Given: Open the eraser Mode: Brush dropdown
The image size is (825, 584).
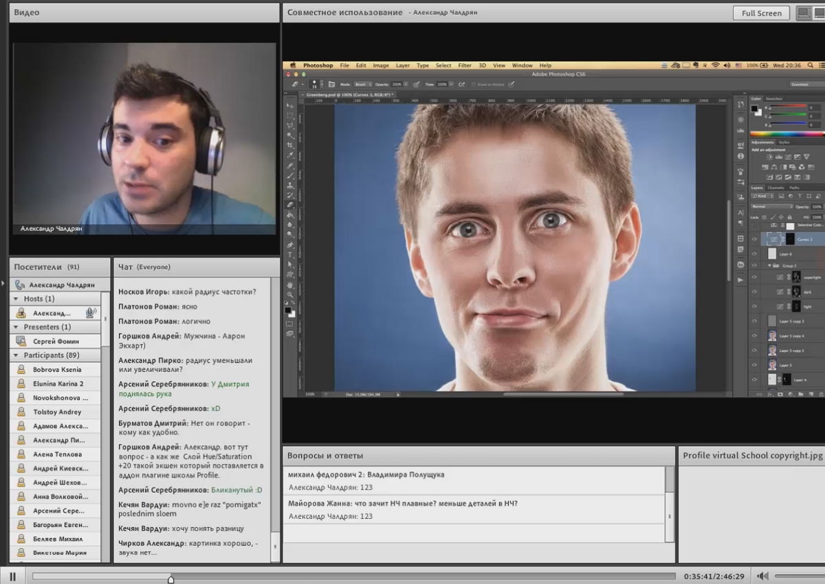Looking at the screenshot, I should click(363, 84).
